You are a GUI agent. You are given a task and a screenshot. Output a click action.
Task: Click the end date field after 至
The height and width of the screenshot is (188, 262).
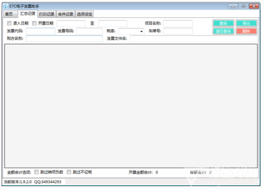113,23
